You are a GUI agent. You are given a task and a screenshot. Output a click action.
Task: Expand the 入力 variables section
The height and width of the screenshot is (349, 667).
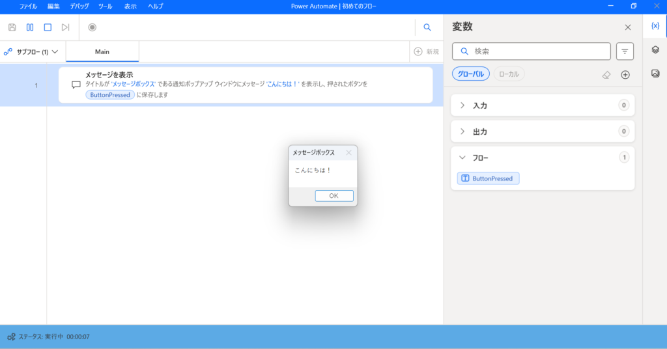tap(462, 105)
